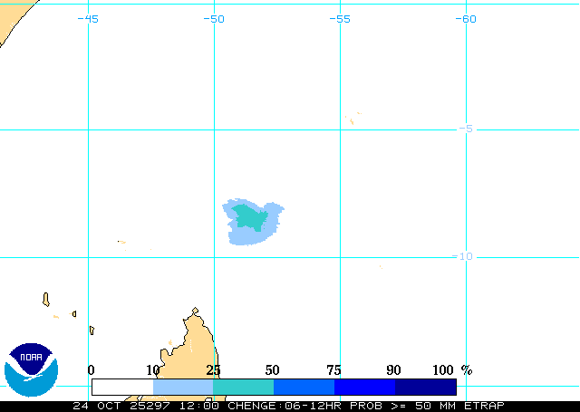
Task: Click the NOAA logo emblem
Action: point(31,370)
